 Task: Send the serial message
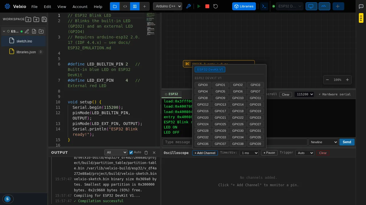347,142
